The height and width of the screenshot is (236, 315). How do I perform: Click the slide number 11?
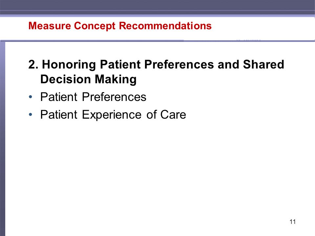click(x=293, y=222)
